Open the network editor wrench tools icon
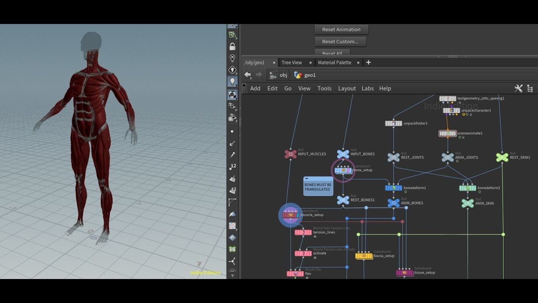Image resolution: width=538 pixels, height=303 pixels. [519, 88]
